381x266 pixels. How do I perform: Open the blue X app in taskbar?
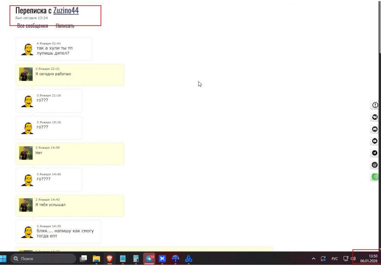162,258
